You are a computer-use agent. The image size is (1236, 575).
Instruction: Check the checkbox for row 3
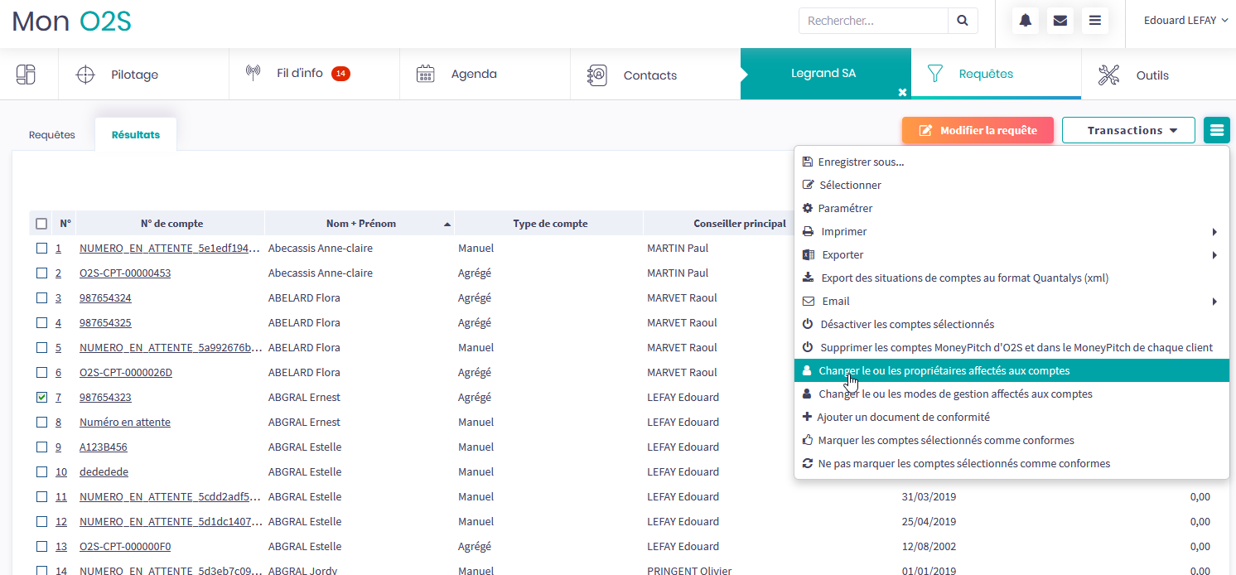click(41, 298)
